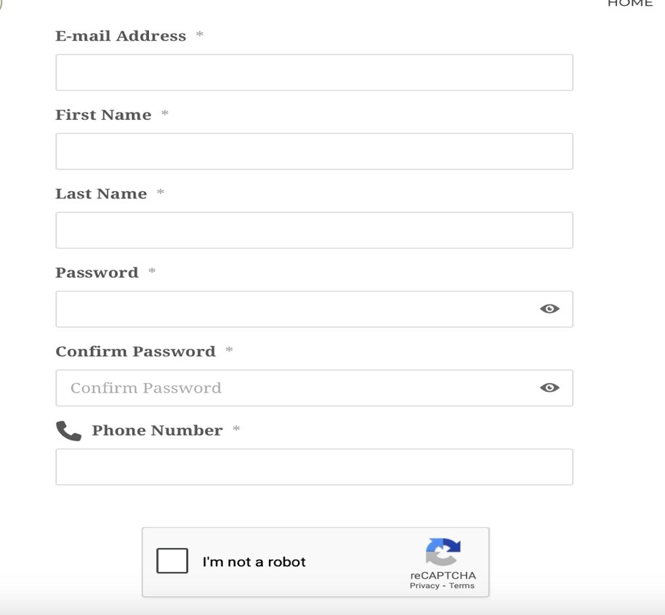
Task: Go to the HOME menu item
Action: point(630,4)
